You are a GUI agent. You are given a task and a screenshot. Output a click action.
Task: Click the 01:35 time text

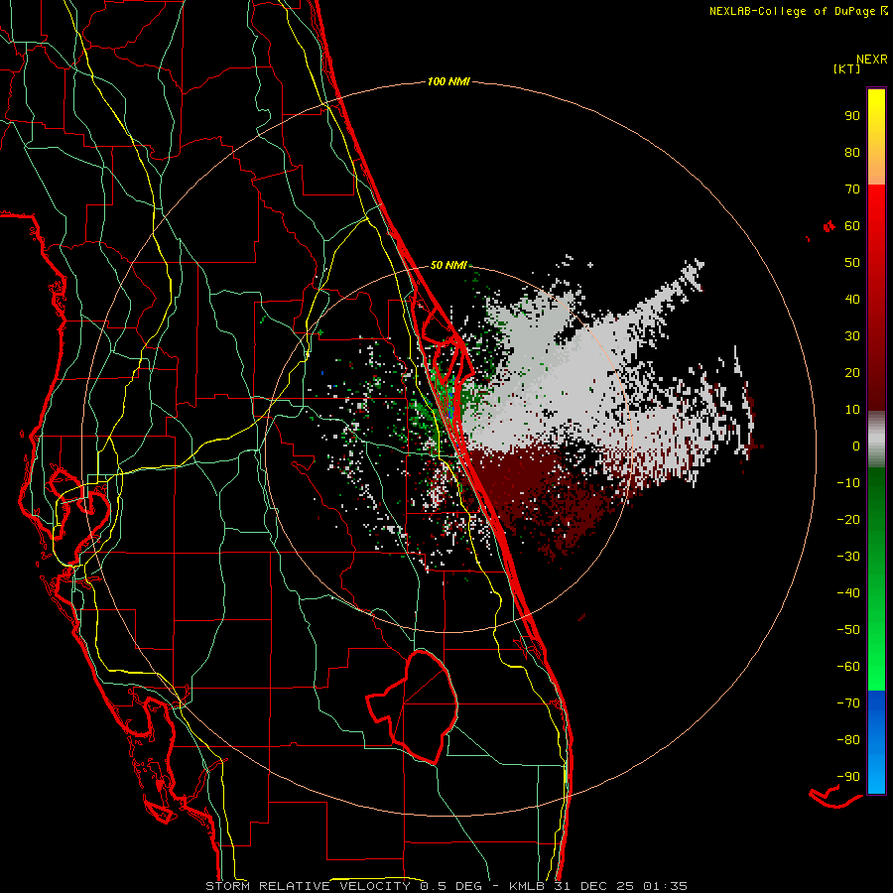point(666,886)
